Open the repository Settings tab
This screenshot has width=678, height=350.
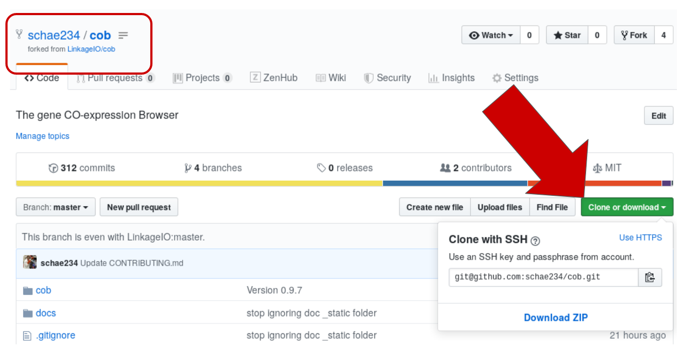point(515,78)
